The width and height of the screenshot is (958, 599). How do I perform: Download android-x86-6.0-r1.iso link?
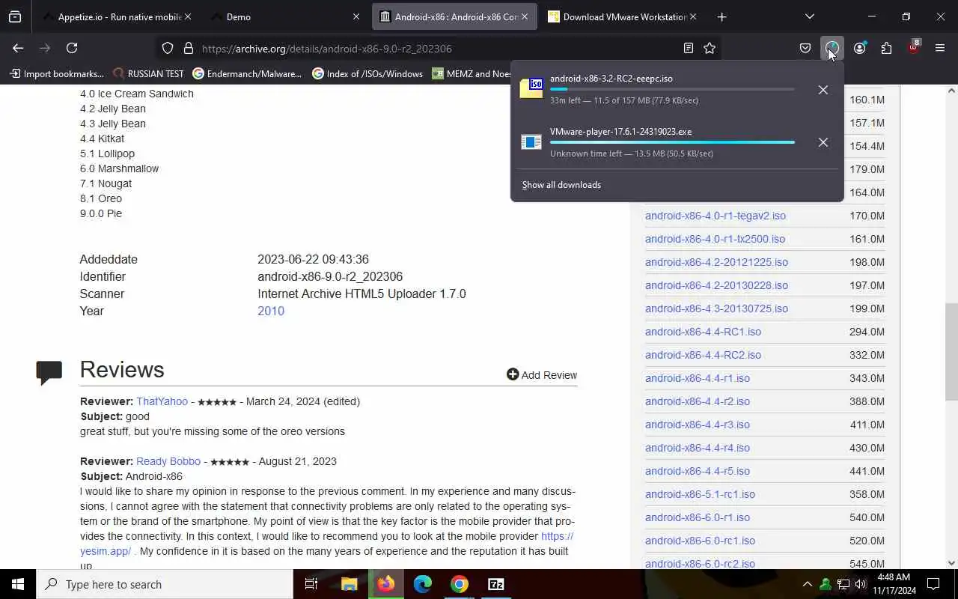698,517
